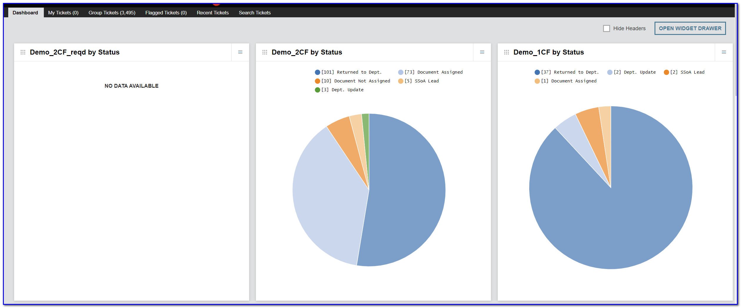Open the Demo_2CF by Status widget menu
The width and height of the screenshot is (741, 308).
coord(482,52)
